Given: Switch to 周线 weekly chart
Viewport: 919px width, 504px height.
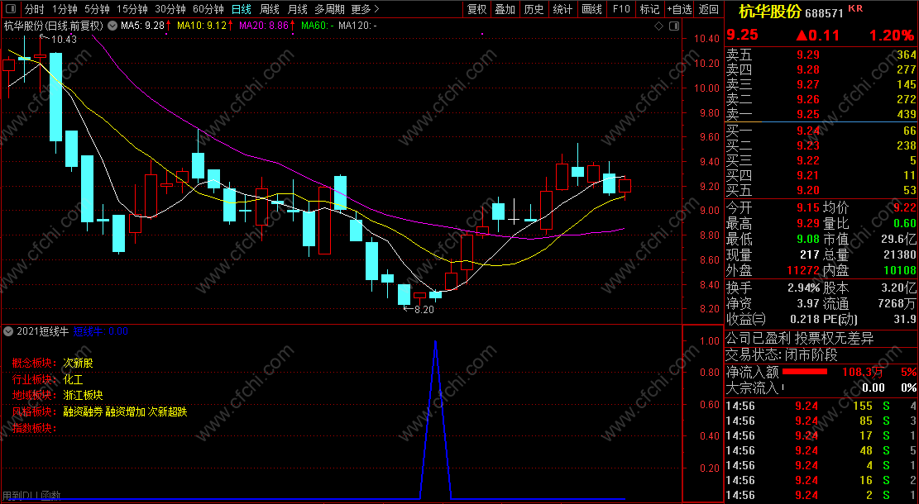Looking at the screenshot, I should click(x=270, y=9).
